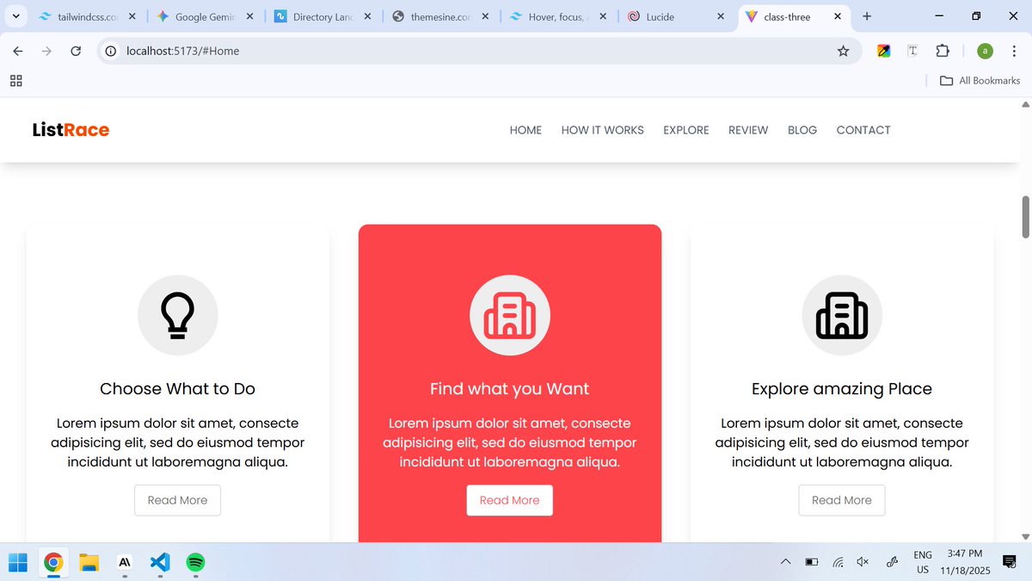Click the battery icon in the tray
This screenshot has width=1032, height=581.
tap(812, 562)
